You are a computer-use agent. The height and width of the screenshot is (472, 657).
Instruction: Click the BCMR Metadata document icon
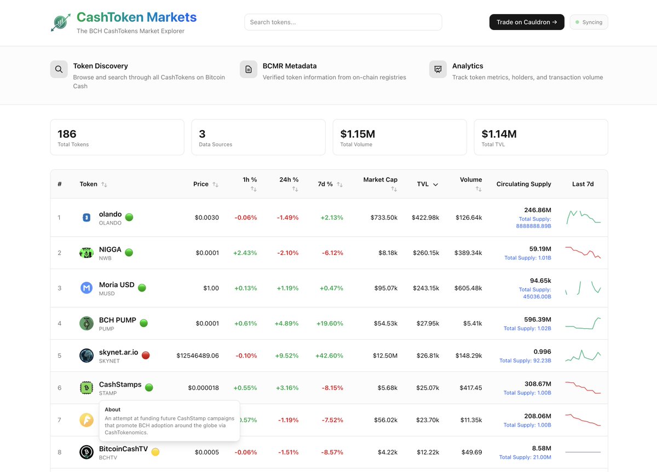pyautogui.click(x=249, y=69)
